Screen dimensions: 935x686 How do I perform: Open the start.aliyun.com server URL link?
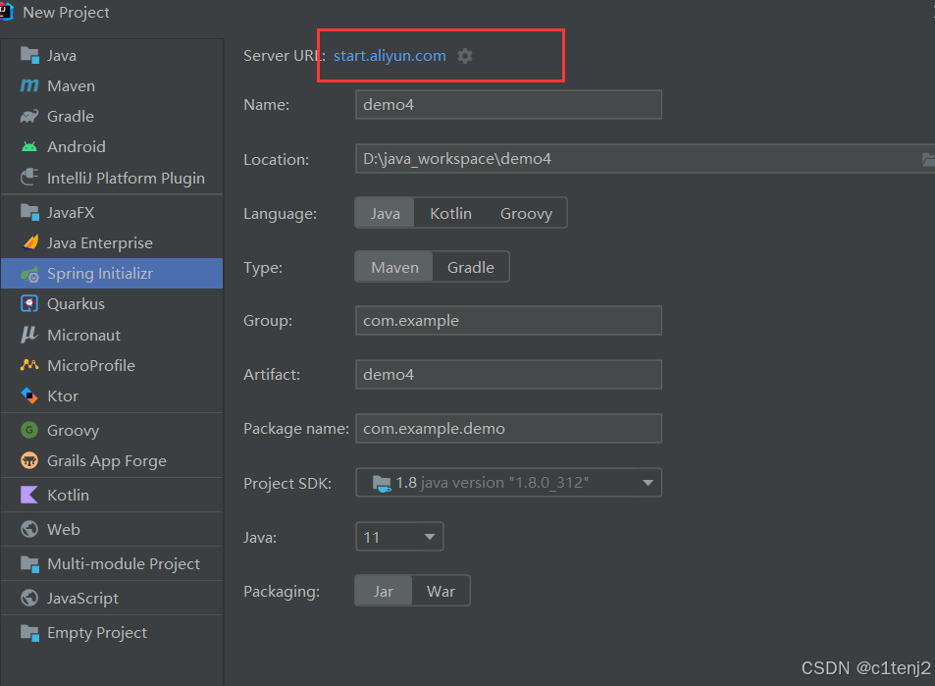coord(390,56)
